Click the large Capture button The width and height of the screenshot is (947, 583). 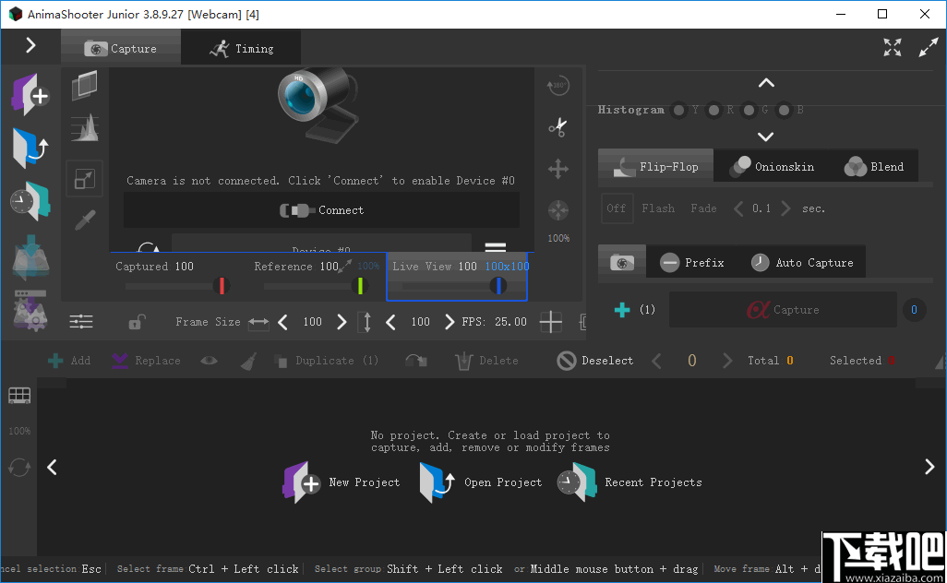(783, 310)
